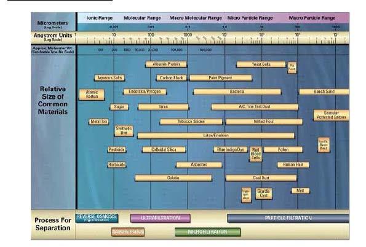Click the 'Coal Dust' bar
This screenshot has height=247, width=366.
261,178
